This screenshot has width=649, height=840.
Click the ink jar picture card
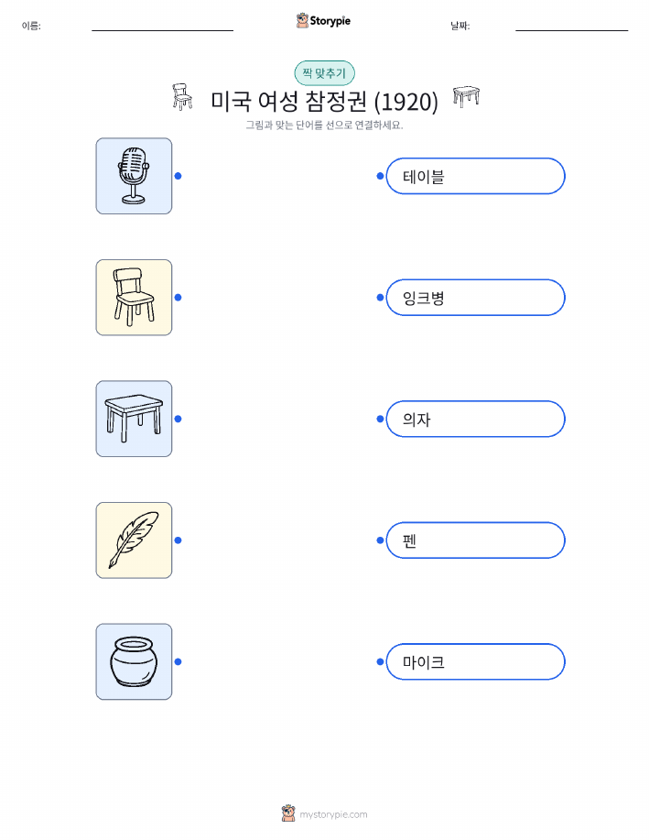[x=134, y=661]
